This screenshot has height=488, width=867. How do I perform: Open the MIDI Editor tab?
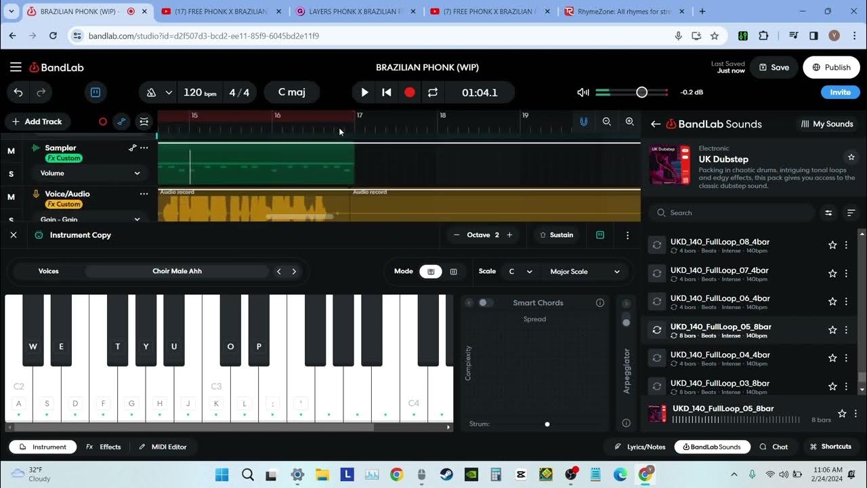point(163,447)
